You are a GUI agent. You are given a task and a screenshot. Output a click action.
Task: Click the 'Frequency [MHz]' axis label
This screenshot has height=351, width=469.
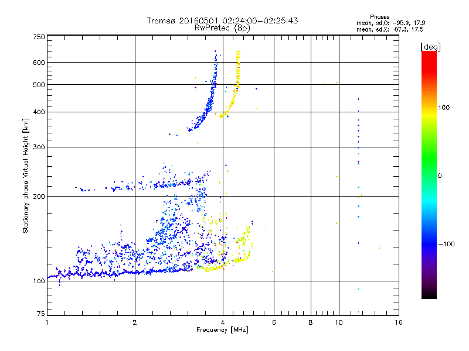(222, 330)
